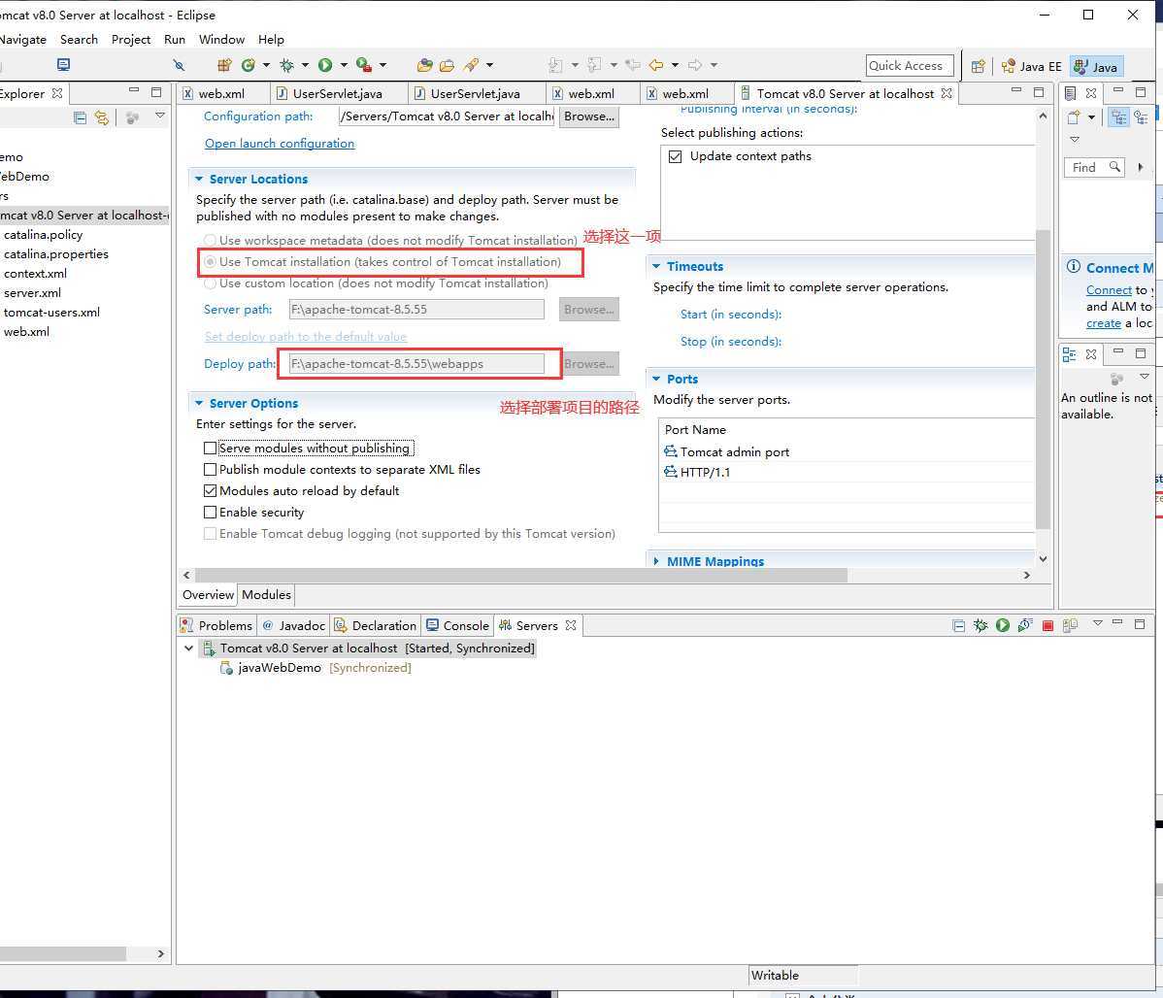Enable Serve modules without publishing
The height and width of the screenshot is (998, 1163).
tap(210, 449)
